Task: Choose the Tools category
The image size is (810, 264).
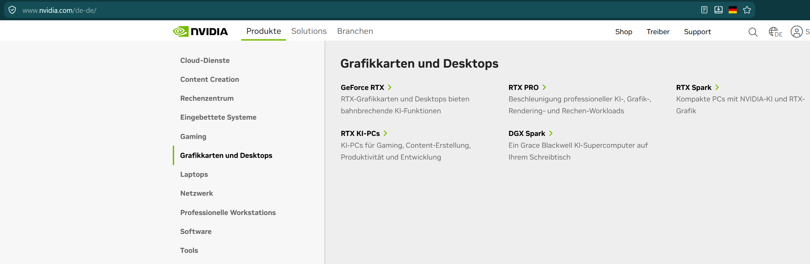Action: coord(189,250)
